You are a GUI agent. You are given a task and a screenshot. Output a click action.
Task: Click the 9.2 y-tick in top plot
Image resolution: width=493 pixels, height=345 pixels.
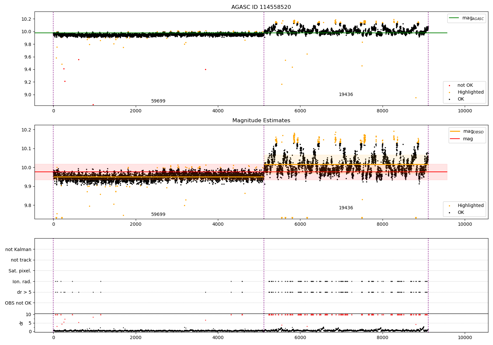28,82
